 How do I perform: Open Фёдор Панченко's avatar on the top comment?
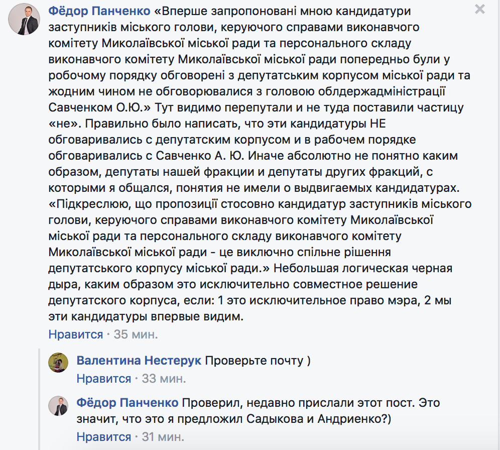tap(25, 20)
